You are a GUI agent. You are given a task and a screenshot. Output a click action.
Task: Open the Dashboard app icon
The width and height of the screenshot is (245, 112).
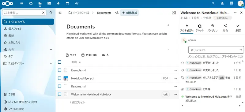pos(22,3)
